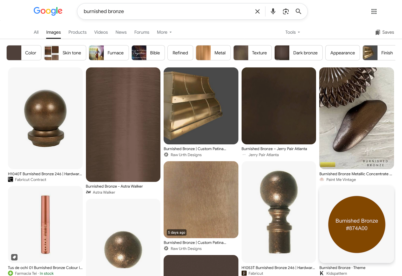Click the Astra Walker source favicon

88,192
